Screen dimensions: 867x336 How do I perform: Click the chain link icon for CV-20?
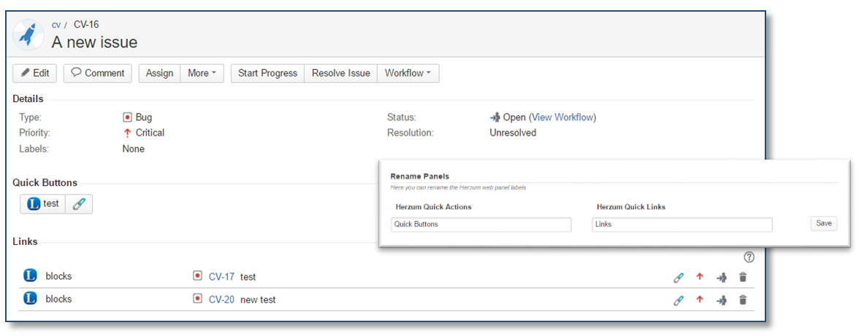click(679, 300)
